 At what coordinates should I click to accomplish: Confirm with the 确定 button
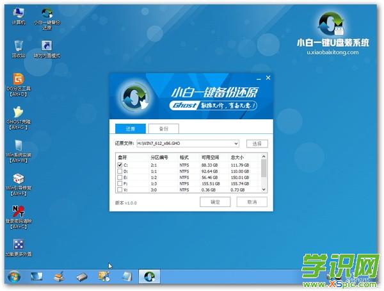point(215,202)
